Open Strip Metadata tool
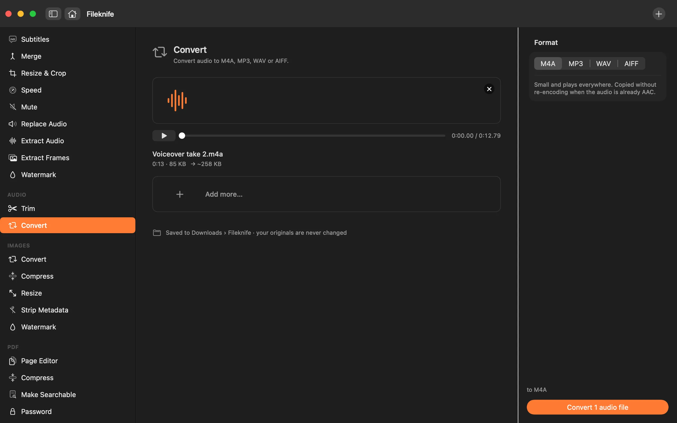Image resolution: width=677 pixels, height=423 pixels. (x=68, y=310)
